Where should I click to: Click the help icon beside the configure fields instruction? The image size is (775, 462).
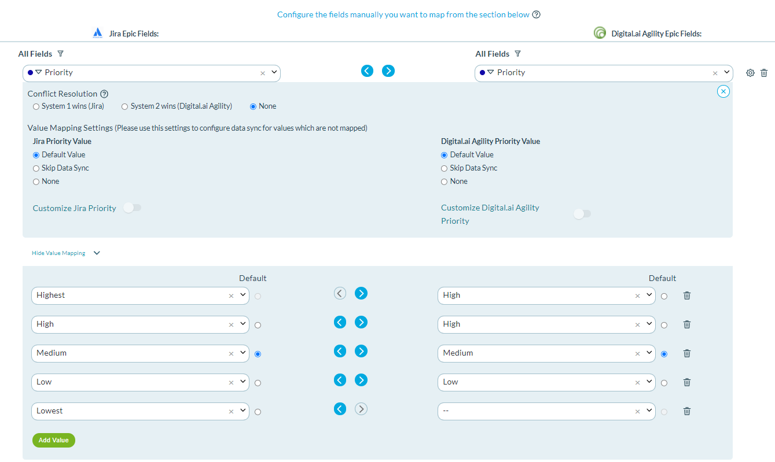[x=536, y=14]
